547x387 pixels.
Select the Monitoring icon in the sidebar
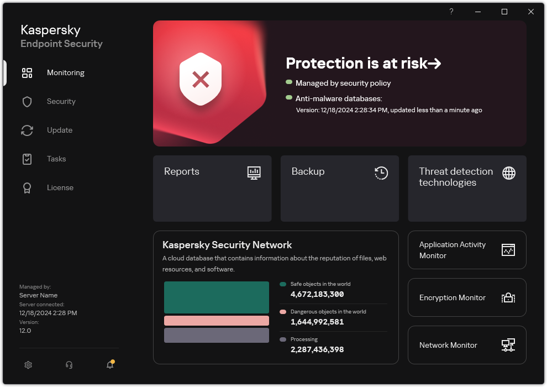tap(27, 72)
